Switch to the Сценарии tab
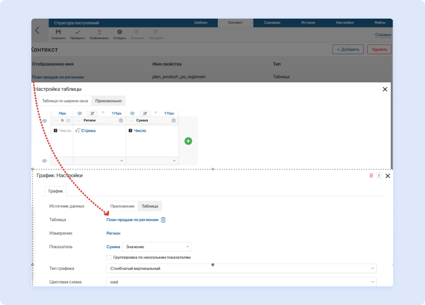Viewport: 425px width, 305px height. tap(271, 23)
